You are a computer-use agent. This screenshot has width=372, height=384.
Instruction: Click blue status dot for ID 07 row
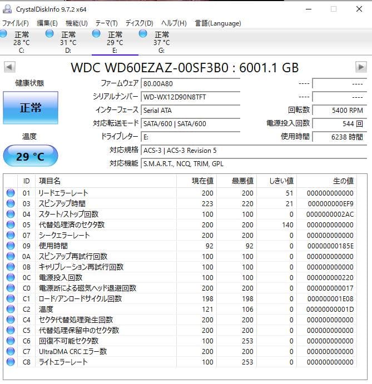(x=11, y=235)
